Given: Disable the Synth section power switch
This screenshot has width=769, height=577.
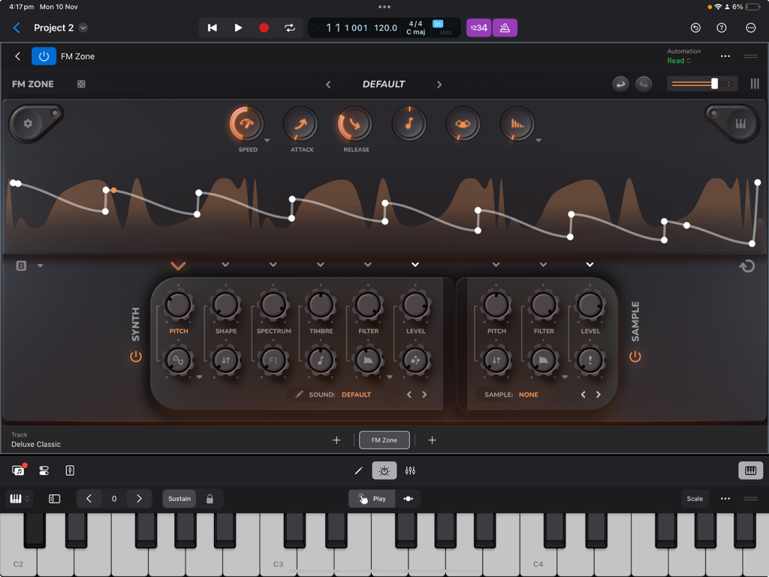Looking at the screenshot, I should pos(136,356).
